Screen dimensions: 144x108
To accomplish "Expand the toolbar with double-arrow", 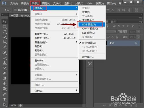I will click(2, 15).
